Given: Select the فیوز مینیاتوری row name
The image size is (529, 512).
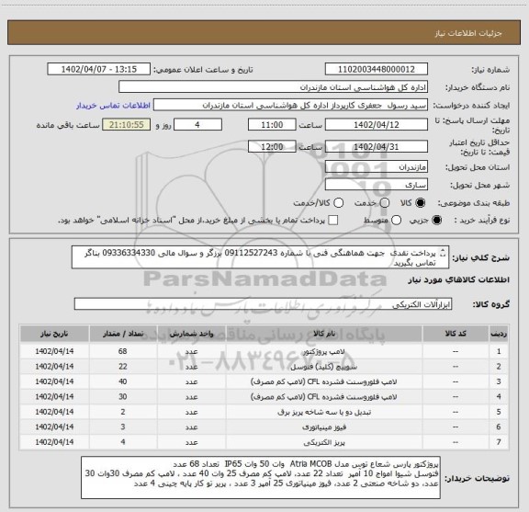Looking at the screenshot, I should click(324, 427).
